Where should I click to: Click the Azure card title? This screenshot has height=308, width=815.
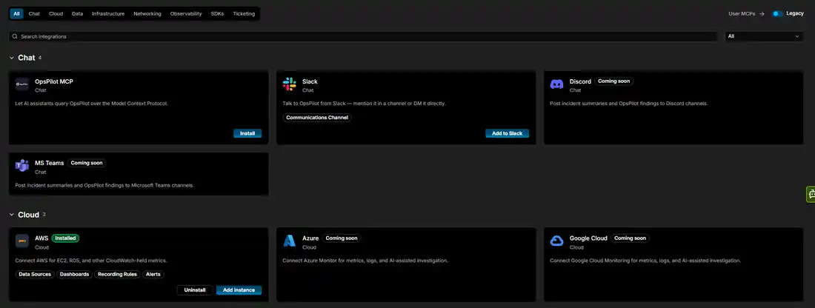(x=310, y=238)
